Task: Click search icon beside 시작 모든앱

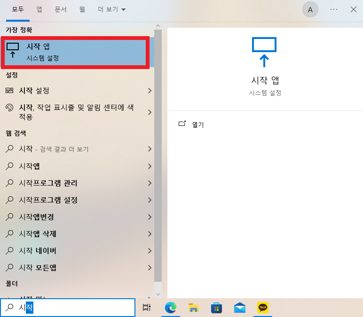Action: pos(9,267)
